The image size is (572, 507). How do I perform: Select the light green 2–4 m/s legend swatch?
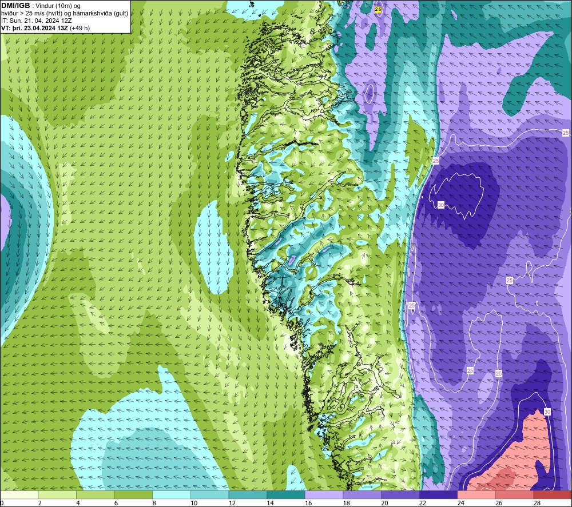[57, 494]
